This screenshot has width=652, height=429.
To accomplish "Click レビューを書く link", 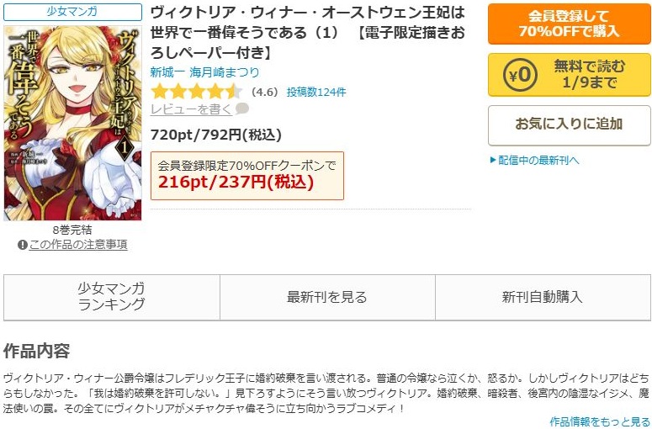I will (x=191, y=109).
